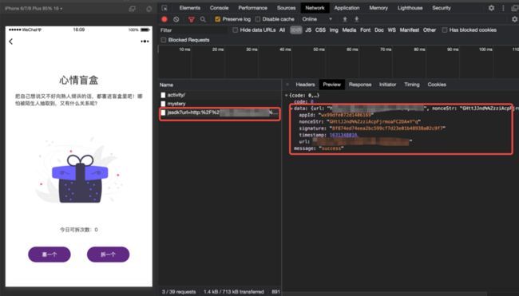The image size is (519, 296).
Task: Filter requests by JS type
Action: [308, 30]
